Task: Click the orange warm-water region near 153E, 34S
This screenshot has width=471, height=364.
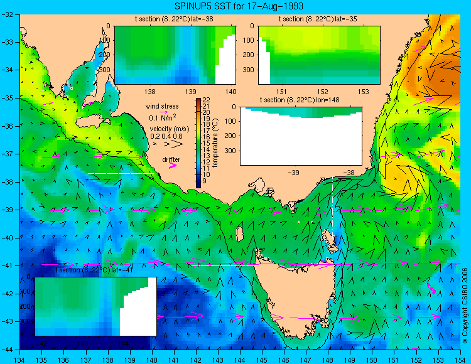Action: [x=438, y=78]
